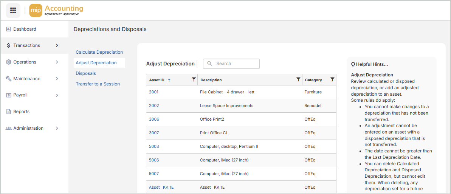Image resolution: width=451 pixels, height=194 pixels.
Task: Click the Asset ID column filter icon
Action: (x=194, y=79)
